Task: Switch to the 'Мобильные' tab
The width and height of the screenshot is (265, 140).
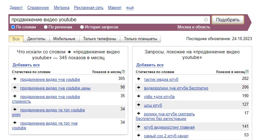Action: [x=64, y=39]
